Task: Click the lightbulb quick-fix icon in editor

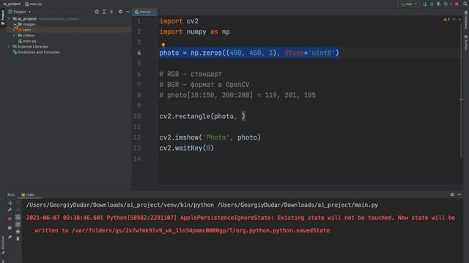Action: click(x=163, y=45)
